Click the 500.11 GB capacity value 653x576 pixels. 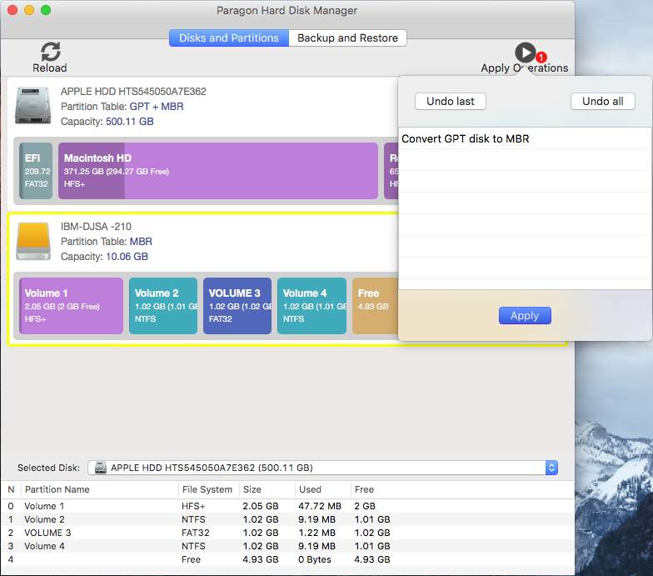[130, 122]
